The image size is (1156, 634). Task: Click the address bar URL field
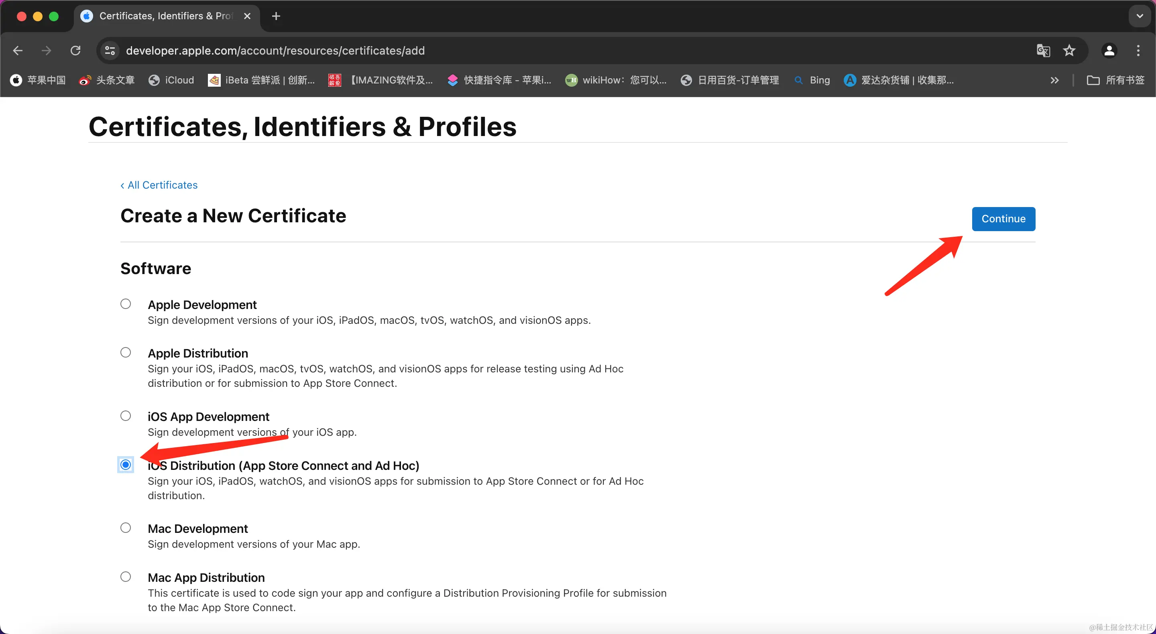pyautogui.click(x=539, y=51)
